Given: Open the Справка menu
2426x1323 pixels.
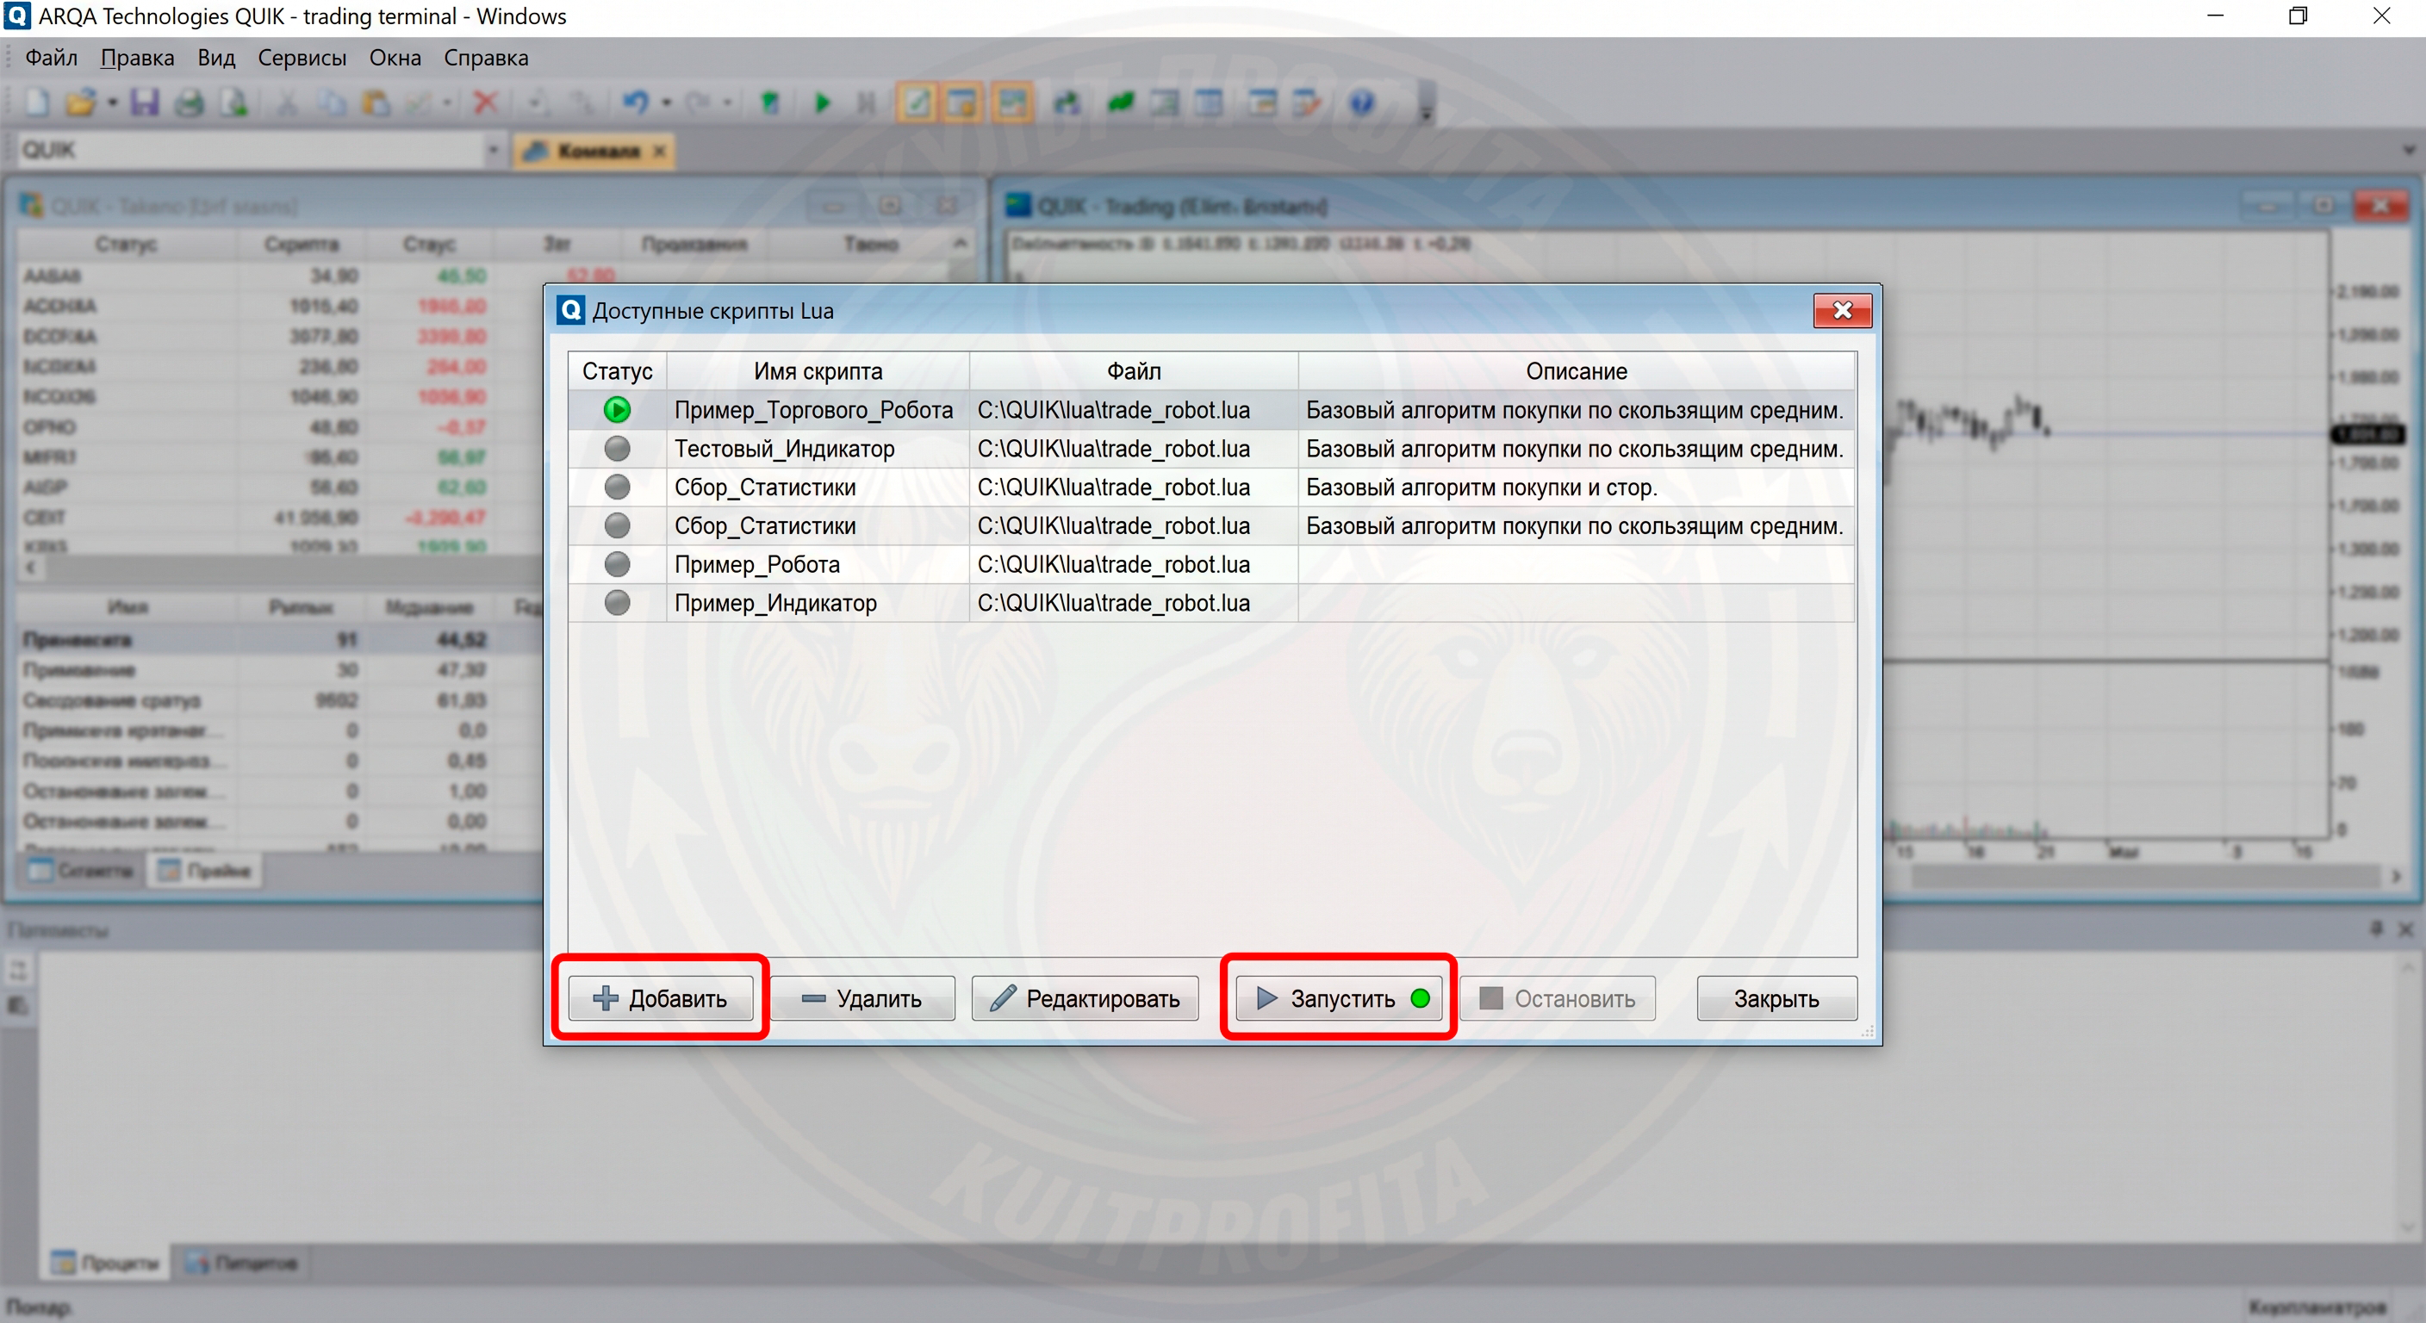Looking at the screenshot, I should click(x=486, y=58).
